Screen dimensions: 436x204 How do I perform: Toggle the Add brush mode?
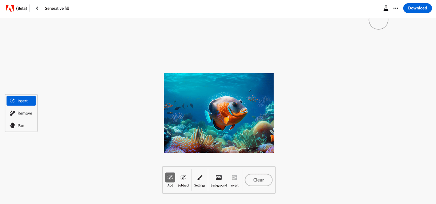tap(170, 180)
